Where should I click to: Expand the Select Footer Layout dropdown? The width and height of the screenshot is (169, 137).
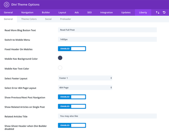[85, 78]
